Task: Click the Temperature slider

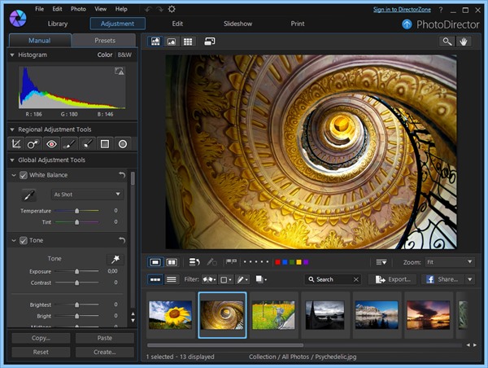Action: pyautogui.click(x=77, y=211)
